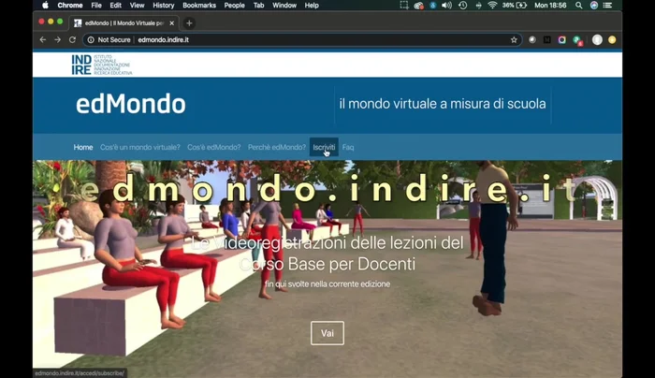Click the gray sphere extension icon
Viewport: 655px width, 378px height.
[x=532, y=39]
